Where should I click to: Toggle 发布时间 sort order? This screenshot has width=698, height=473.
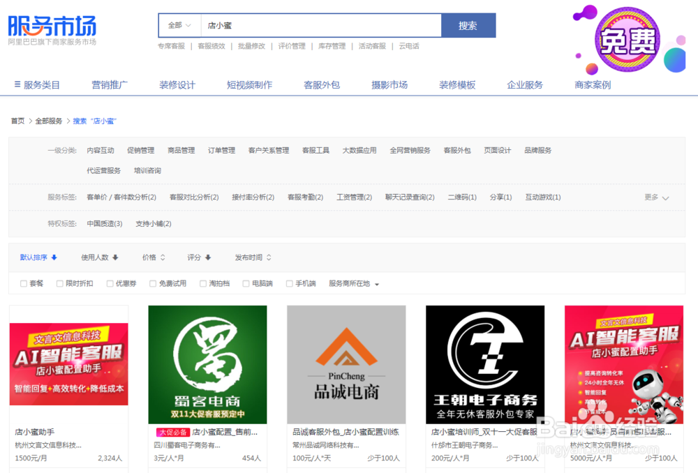[253, 257]
